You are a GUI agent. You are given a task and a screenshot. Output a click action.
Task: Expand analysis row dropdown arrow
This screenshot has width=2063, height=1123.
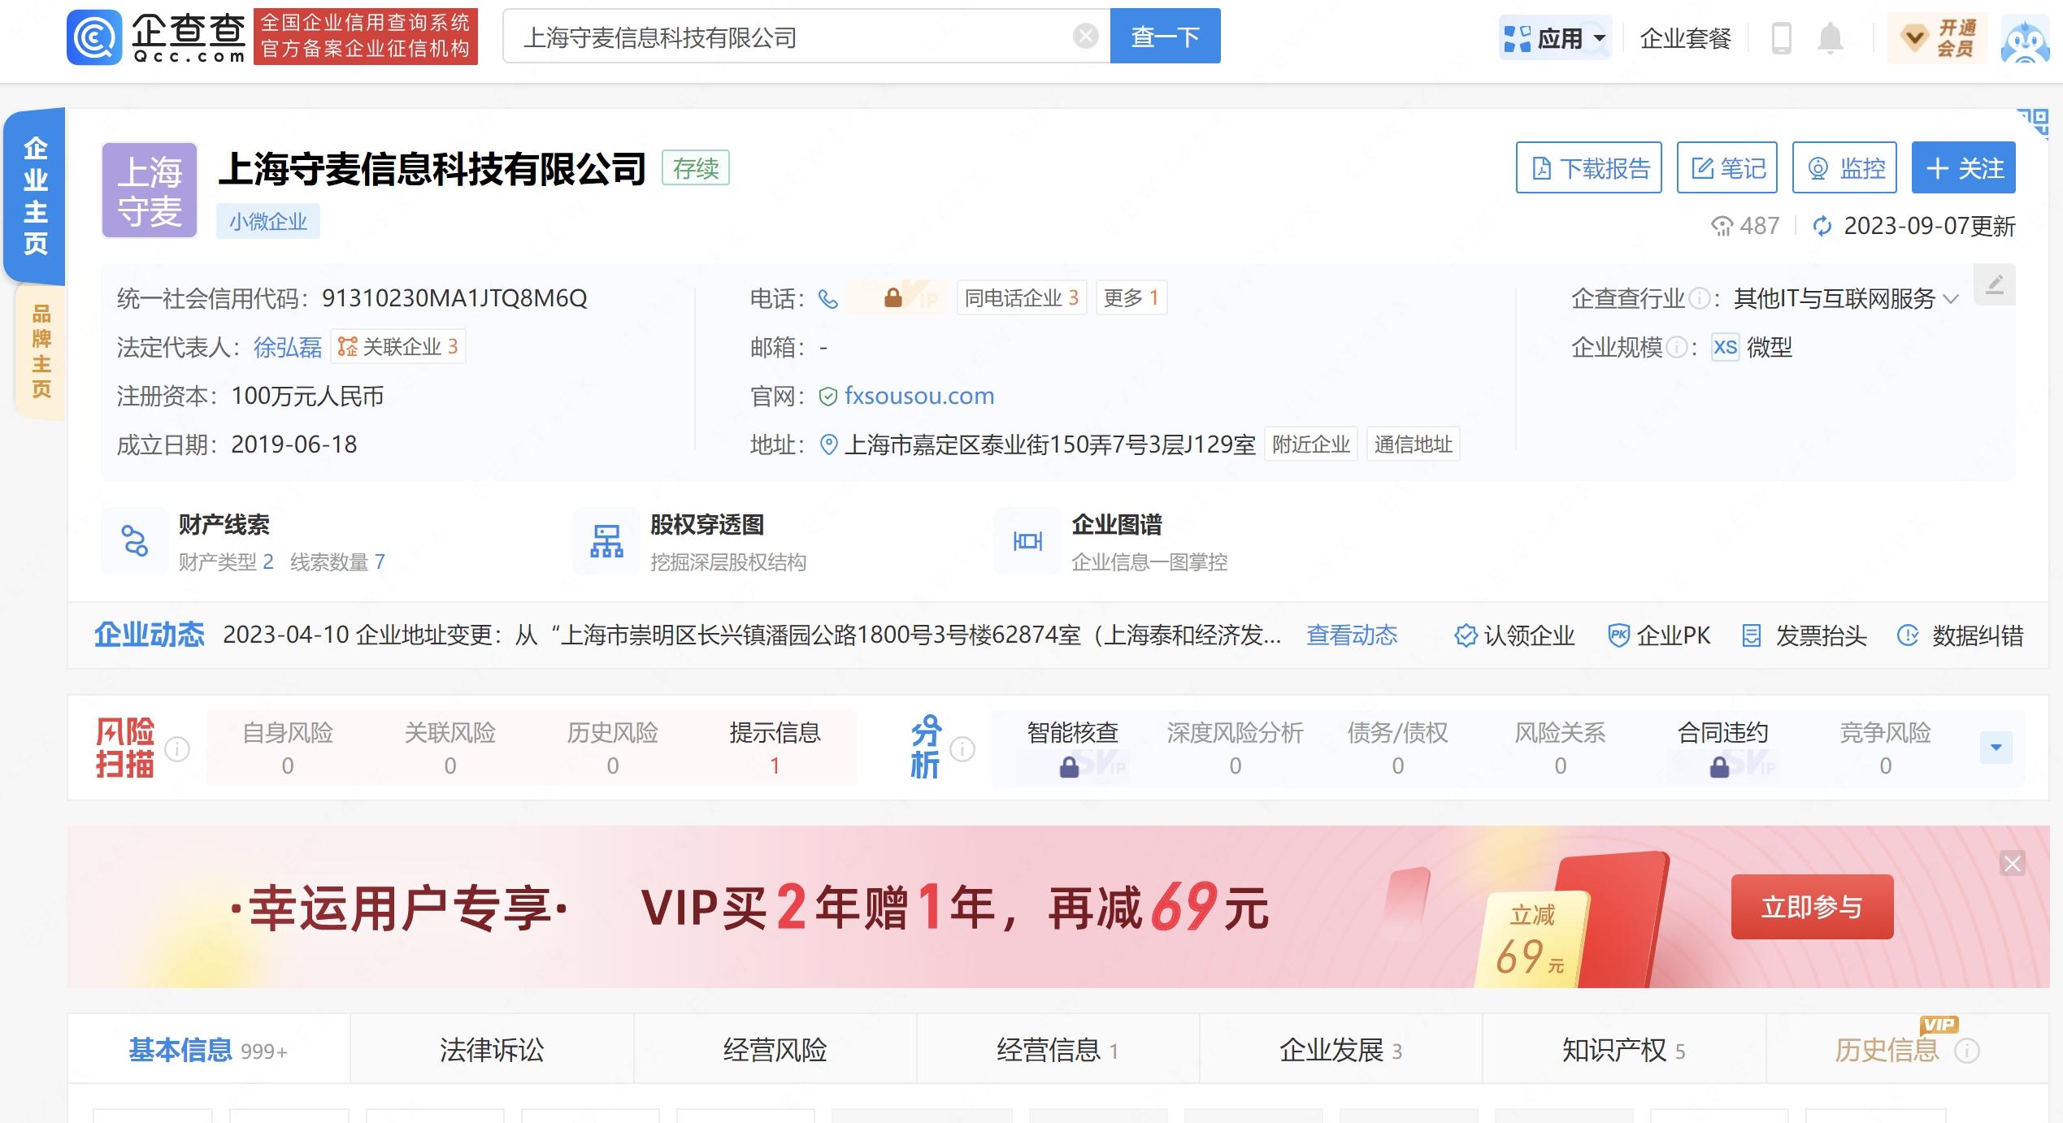(1996, 748)
